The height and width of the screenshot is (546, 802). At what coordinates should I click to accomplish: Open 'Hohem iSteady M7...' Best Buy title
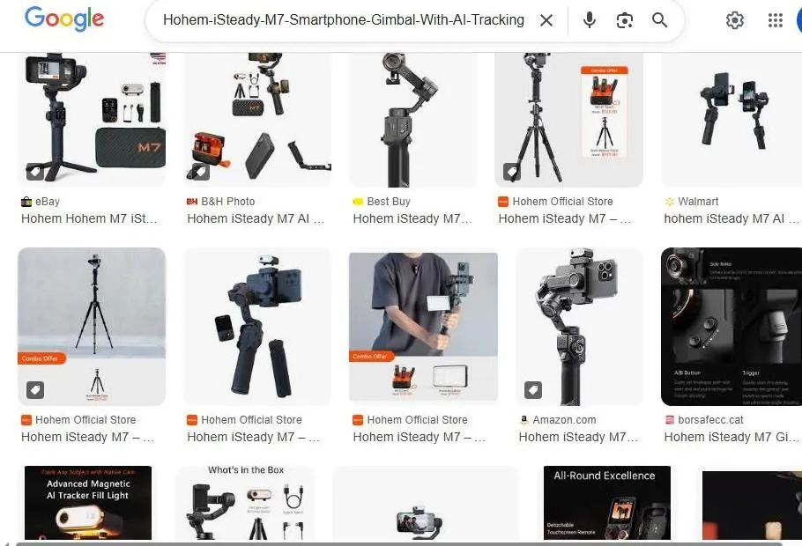412,218
